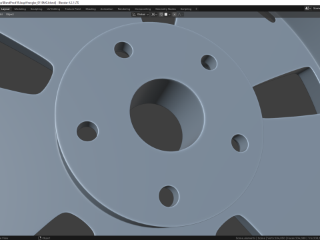Open the Compositing workspace tab
Screen dimensions: 320x240
143,9
